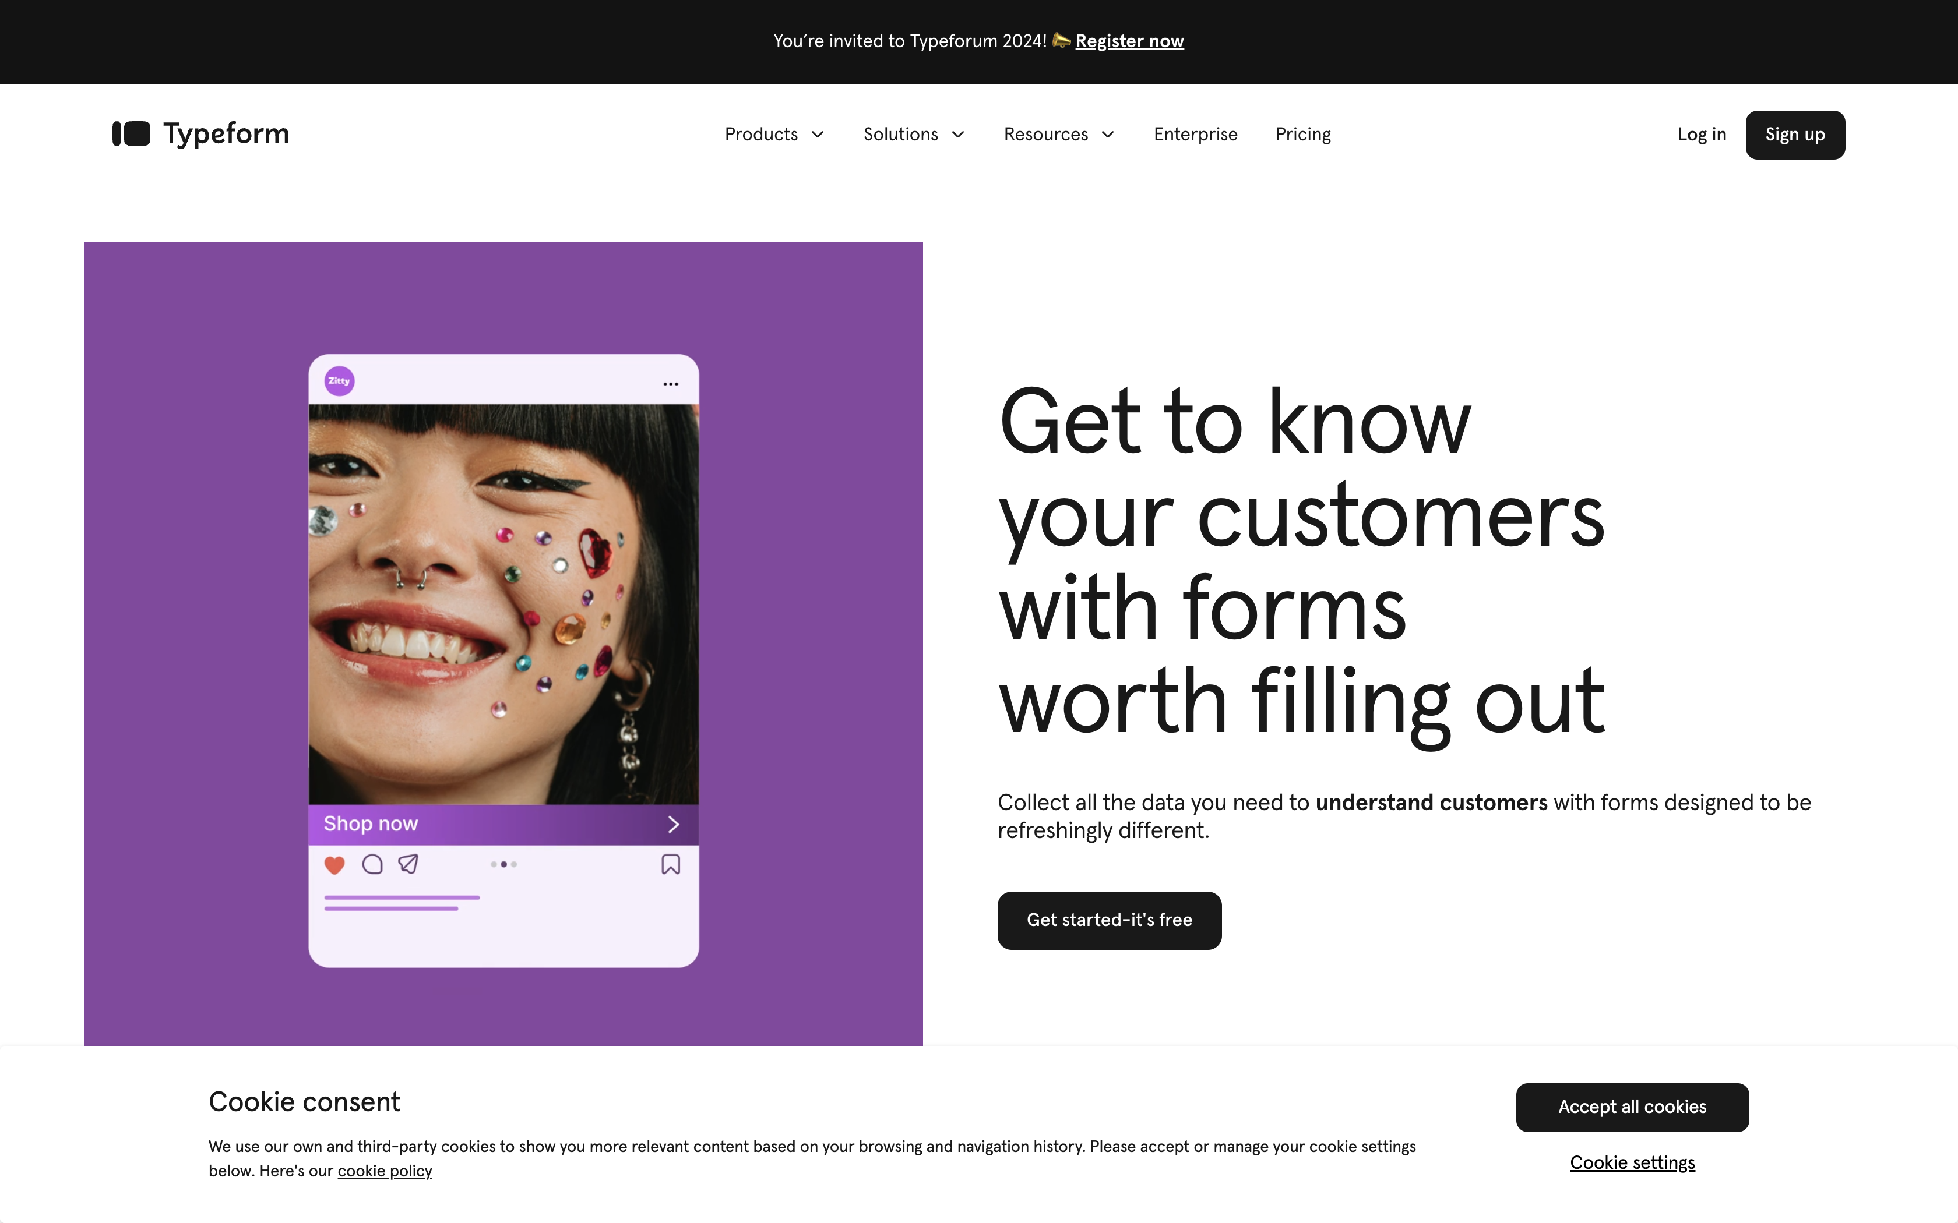This screenshot has height=1223, width=1958.
Task: Click the red heart like icon
Action: [334, 865]
